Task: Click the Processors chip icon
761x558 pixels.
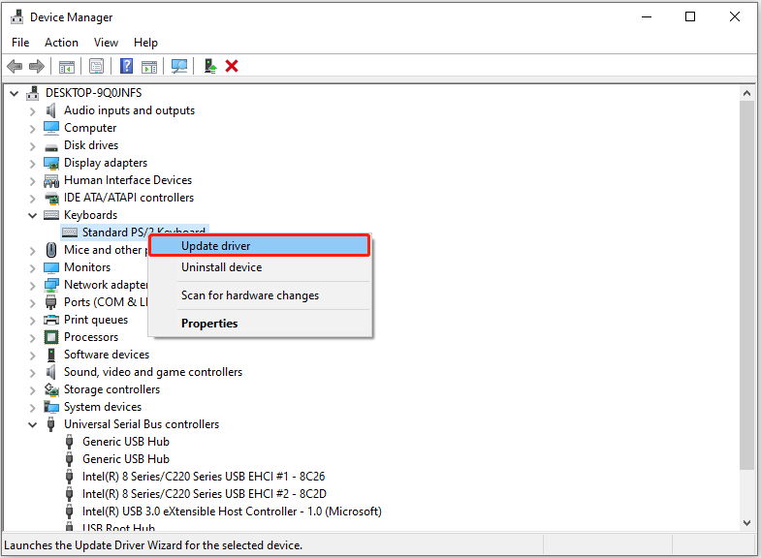Action: click(x=51, y=337)
